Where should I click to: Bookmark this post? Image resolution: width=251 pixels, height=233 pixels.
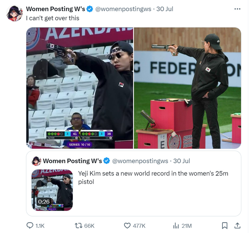[x=225, y=226]
